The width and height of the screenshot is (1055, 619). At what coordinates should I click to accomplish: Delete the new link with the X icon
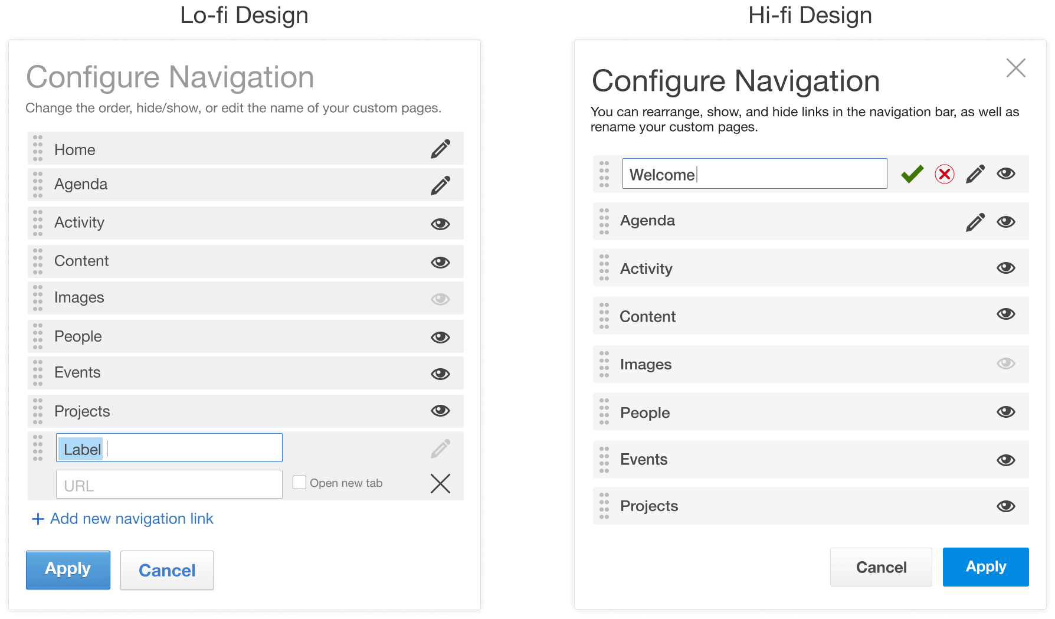click(x=440, y=484)
